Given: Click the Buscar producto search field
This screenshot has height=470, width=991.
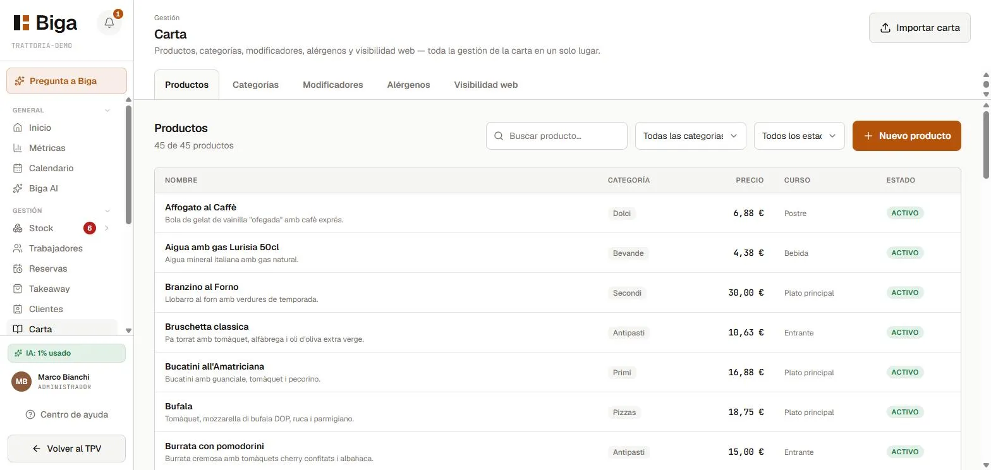Looking at the screenshot, I should point(556,136).
